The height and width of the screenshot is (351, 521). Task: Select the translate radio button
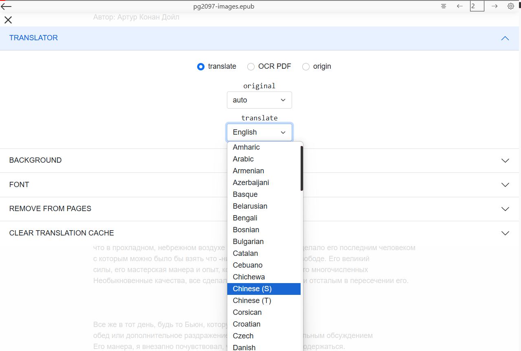(x=200, y=66)
